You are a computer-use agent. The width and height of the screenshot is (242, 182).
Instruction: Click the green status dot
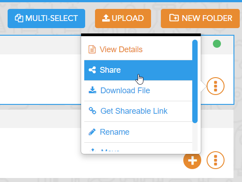[x=217, y=44]
